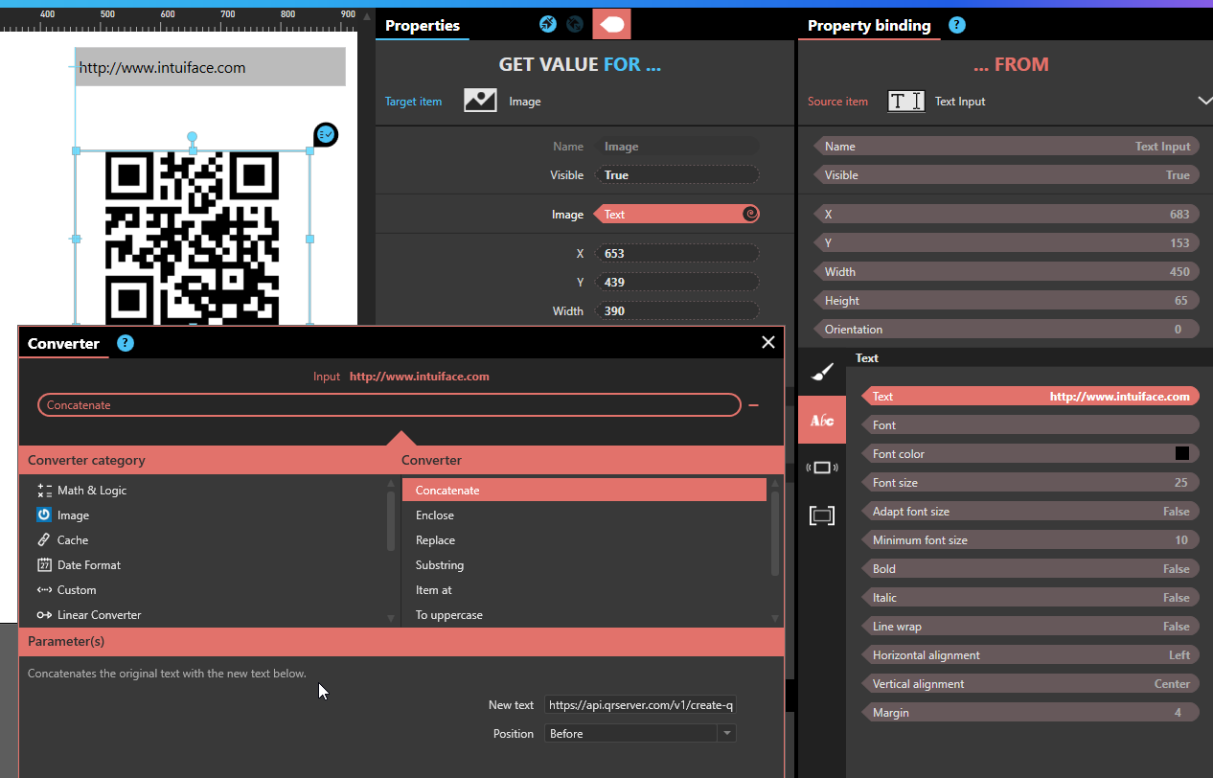Open help next to the Converter title
1213x778 pixels.
coord(126,343)
